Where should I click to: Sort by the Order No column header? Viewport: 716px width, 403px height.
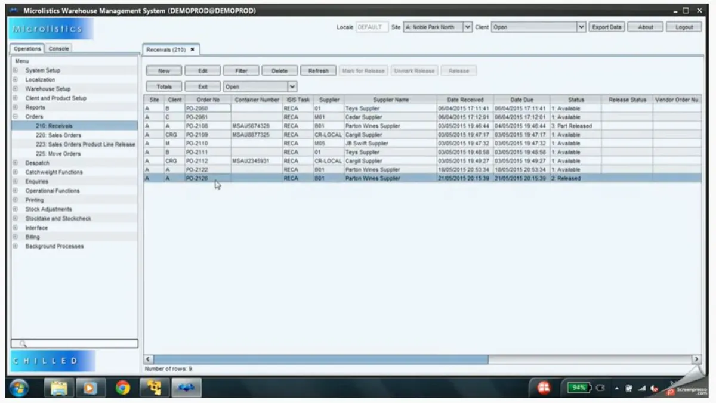click(208, 100)
